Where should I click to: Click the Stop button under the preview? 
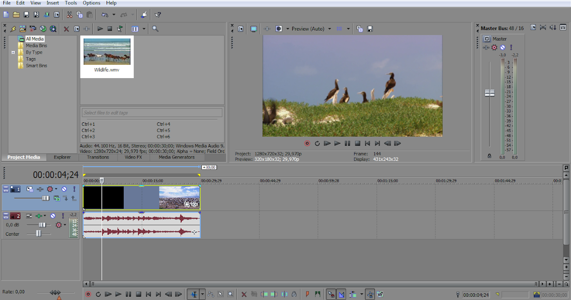click(x=357, y=143)
